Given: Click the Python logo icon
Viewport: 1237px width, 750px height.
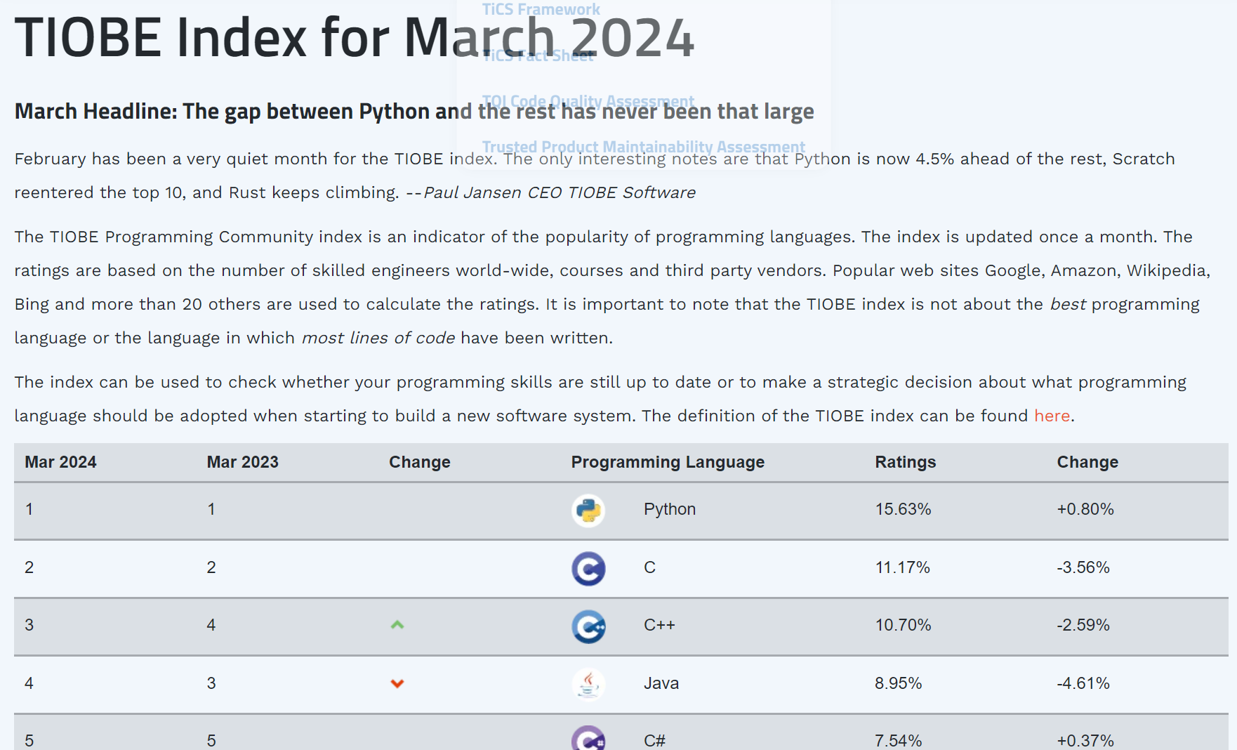Looking at the screenshot, I should pyautogui.click(x=588, y=511).
